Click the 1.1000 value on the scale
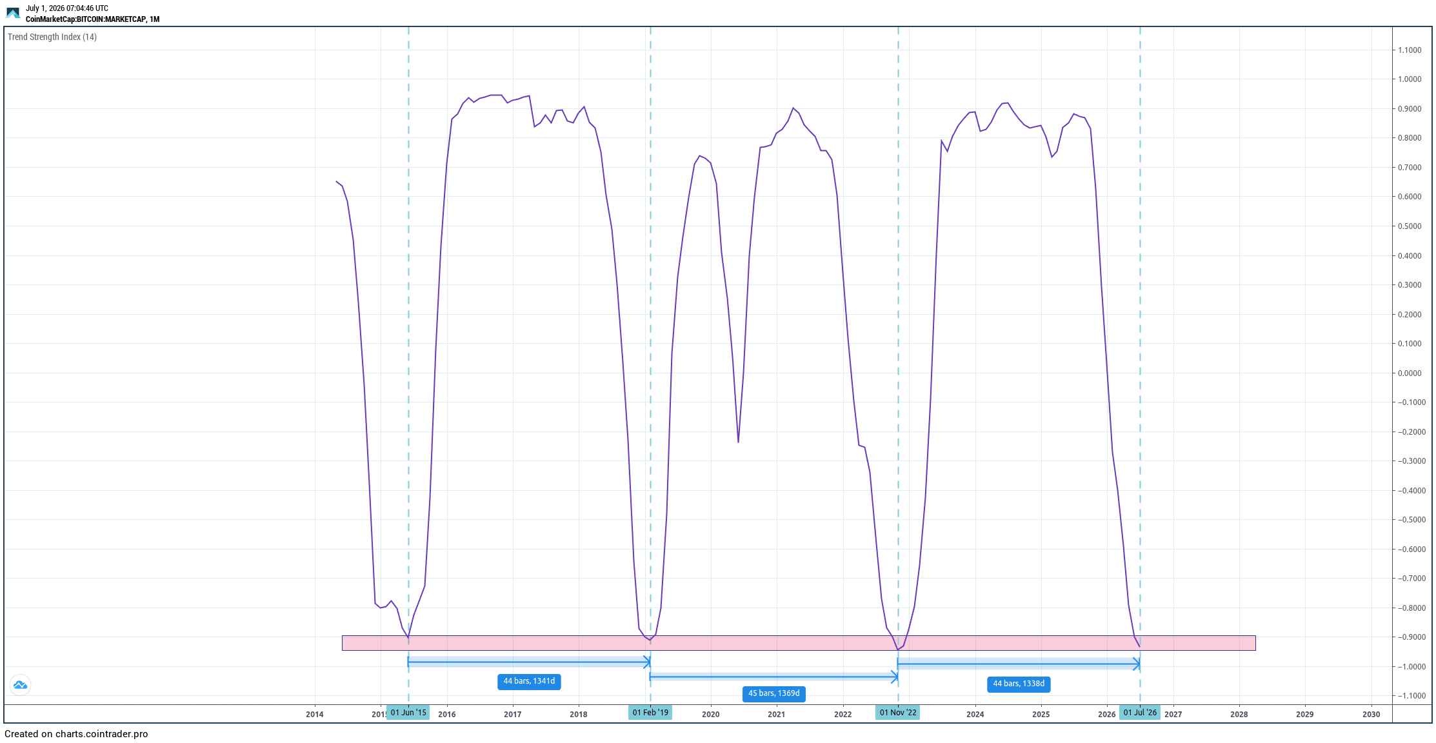 1410,50
